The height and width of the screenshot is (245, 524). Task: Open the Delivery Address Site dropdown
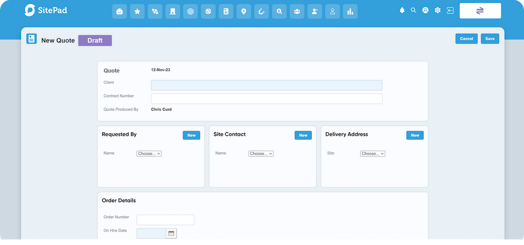coord(373,154)
